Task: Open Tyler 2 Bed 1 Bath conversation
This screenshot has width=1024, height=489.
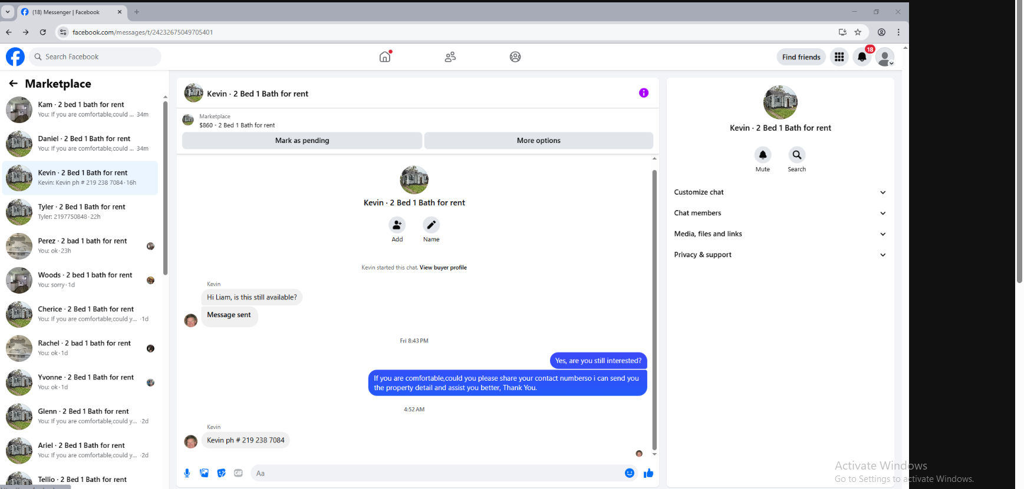Action: [x=80, y=212]
